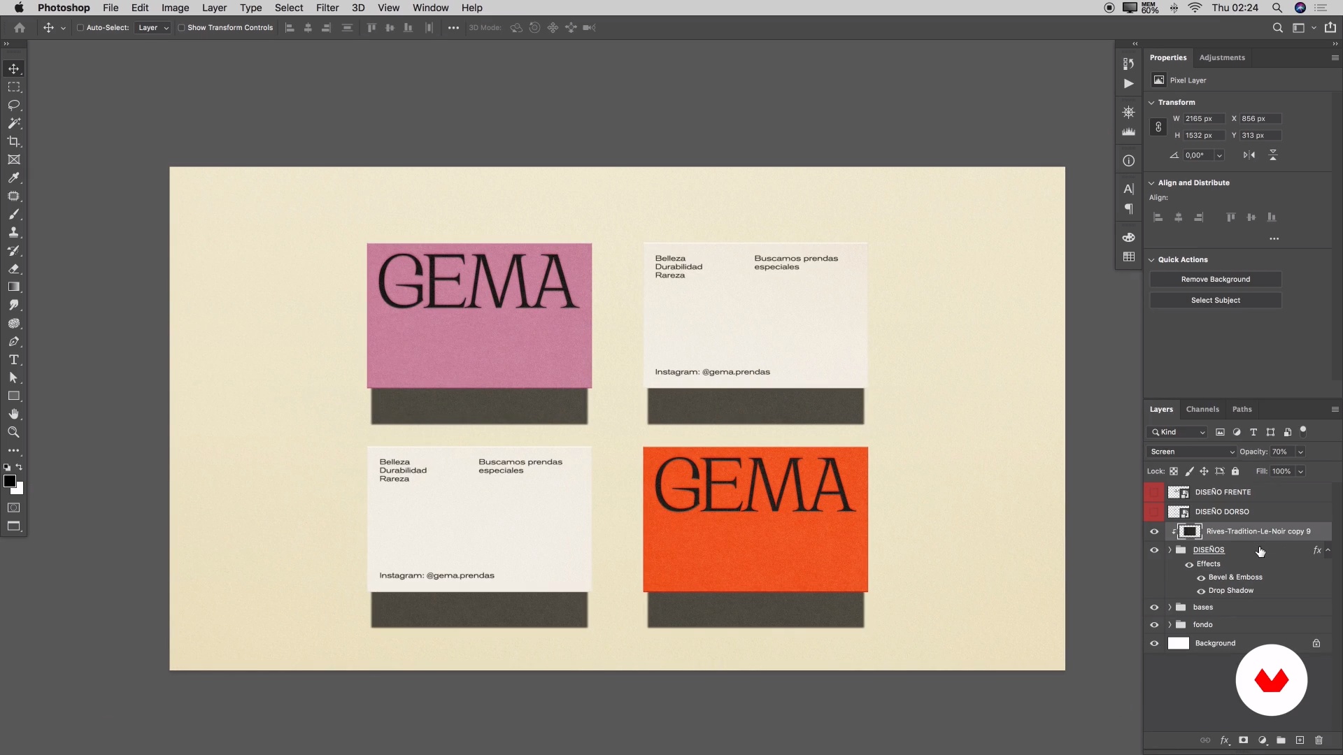The height and width of the screenshot is (755, 1343).
Task: Select the Rectangular Marquee tool
Action: click(13, 87)
